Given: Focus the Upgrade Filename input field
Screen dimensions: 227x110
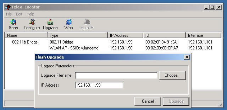Looking at the screenshot, I should point(116,75).
